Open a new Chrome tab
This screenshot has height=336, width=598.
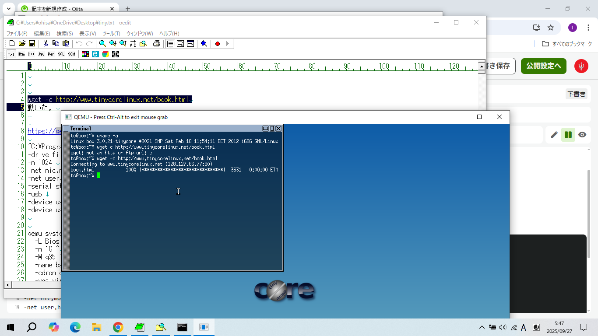tap(128, 9)
